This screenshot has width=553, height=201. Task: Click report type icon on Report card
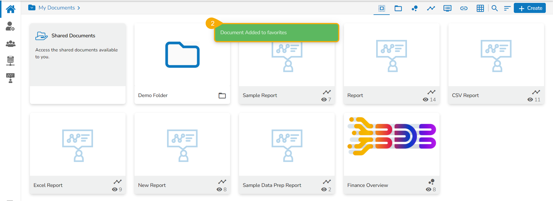click(x=431, y=92)
